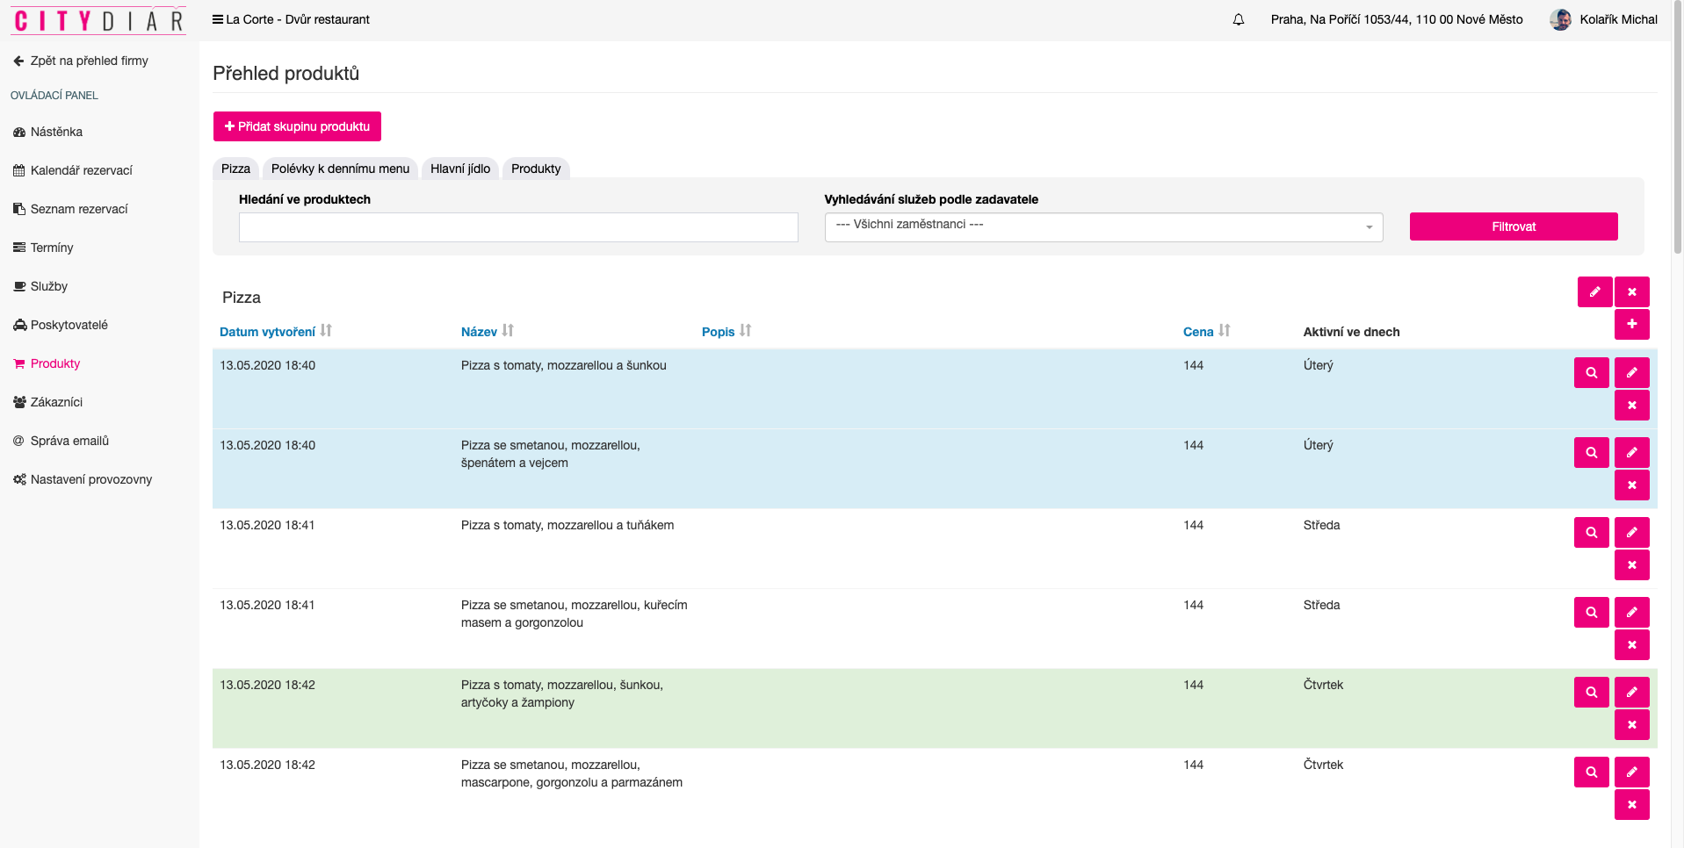This screenshot has width=1684, height=848.
Task: Expand the Všichni zaměstnanci dropdown
Action: click(1103, 227)
